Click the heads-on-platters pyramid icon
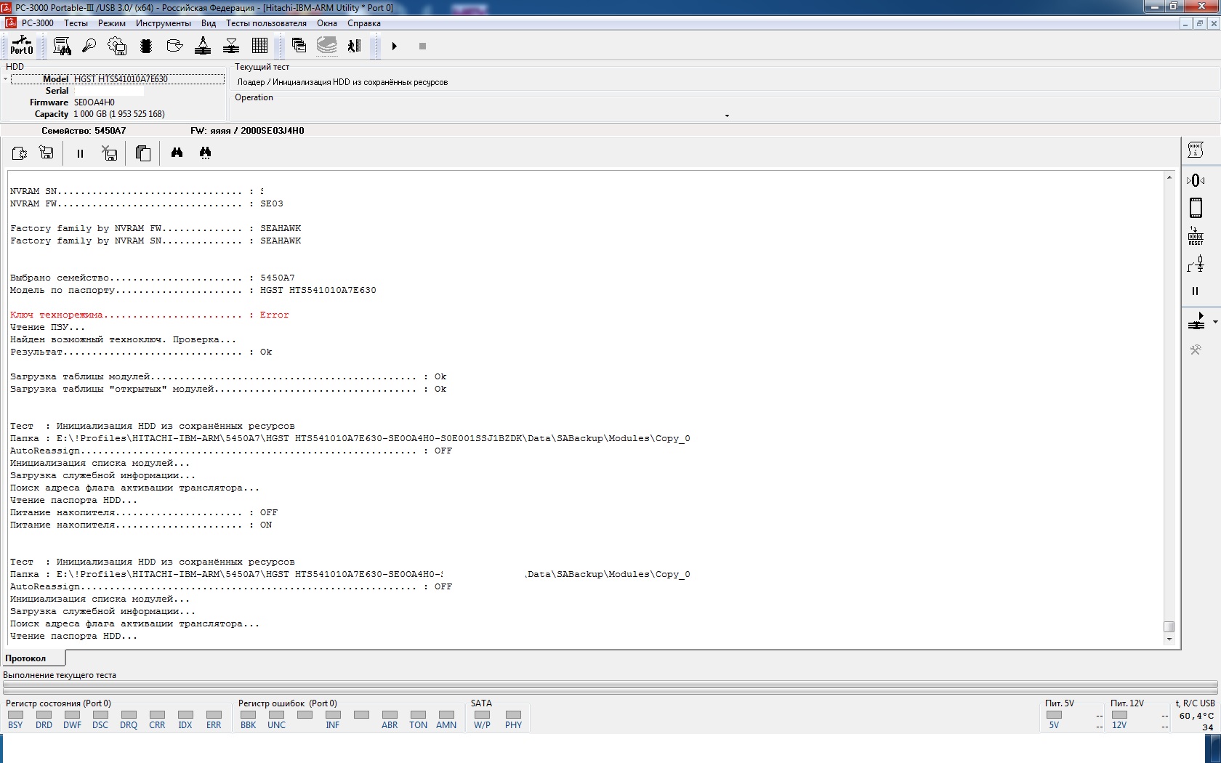The width and height of the screenshot is (1221, 763). point(203,46)
